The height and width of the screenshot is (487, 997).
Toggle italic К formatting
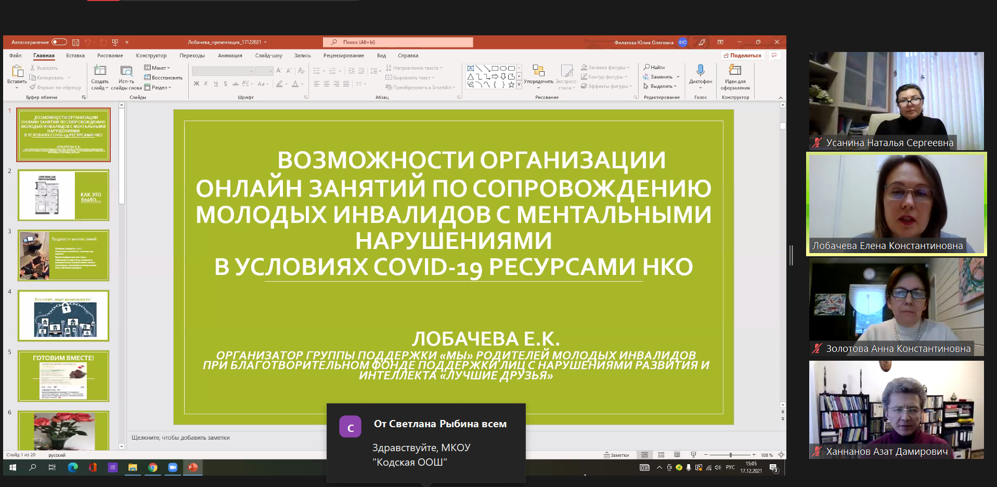[x=206, y=84]
